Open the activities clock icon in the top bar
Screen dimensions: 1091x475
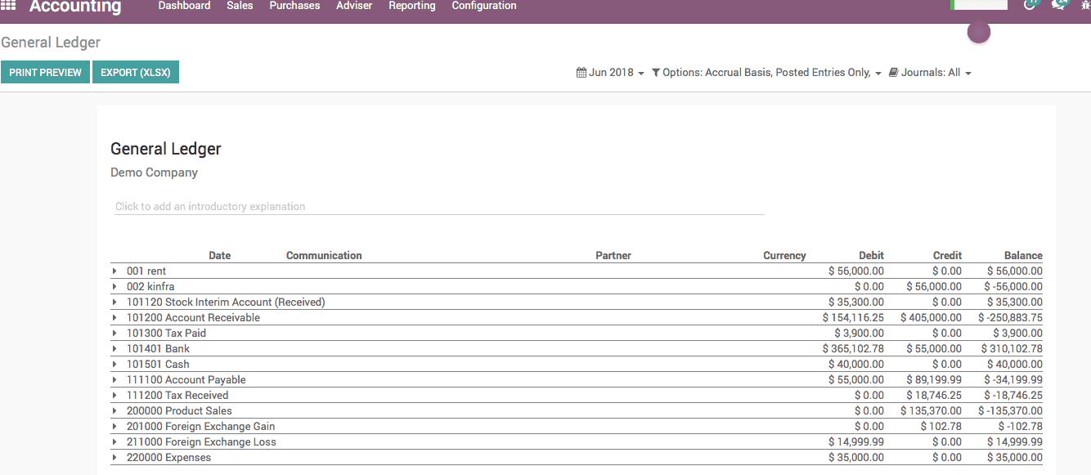coord(1030,4)
